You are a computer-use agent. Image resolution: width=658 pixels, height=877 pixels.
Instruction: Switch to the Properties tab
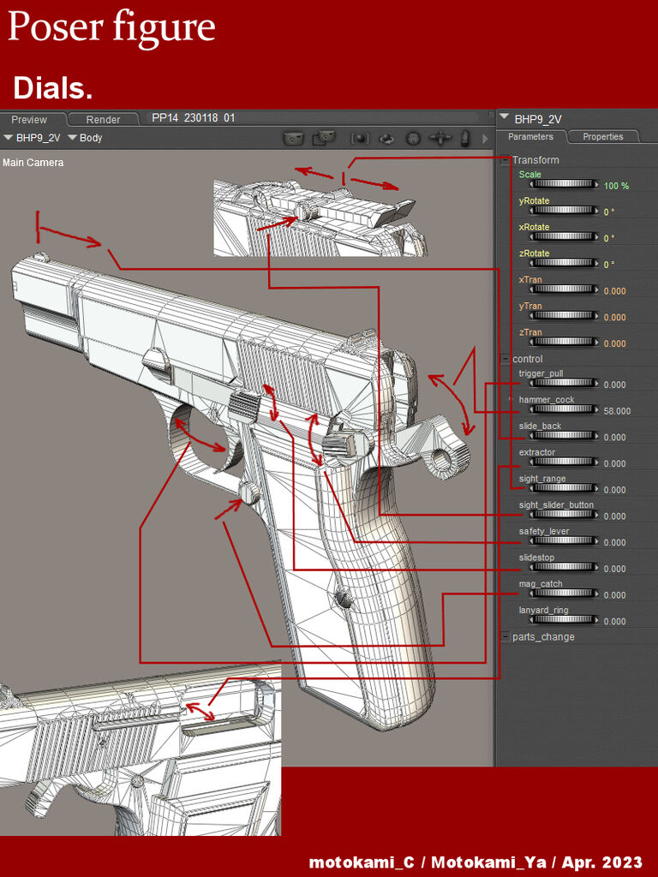602,136
